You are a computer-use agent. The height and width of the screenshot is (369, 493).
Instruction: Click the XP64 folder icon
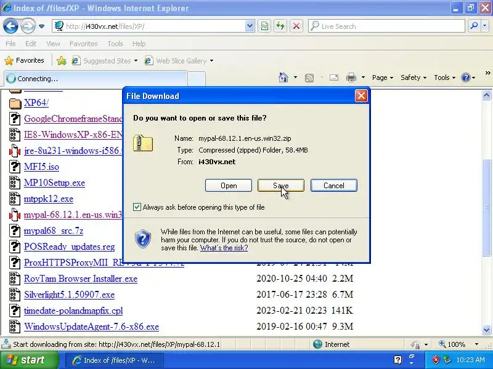(15, 103)
